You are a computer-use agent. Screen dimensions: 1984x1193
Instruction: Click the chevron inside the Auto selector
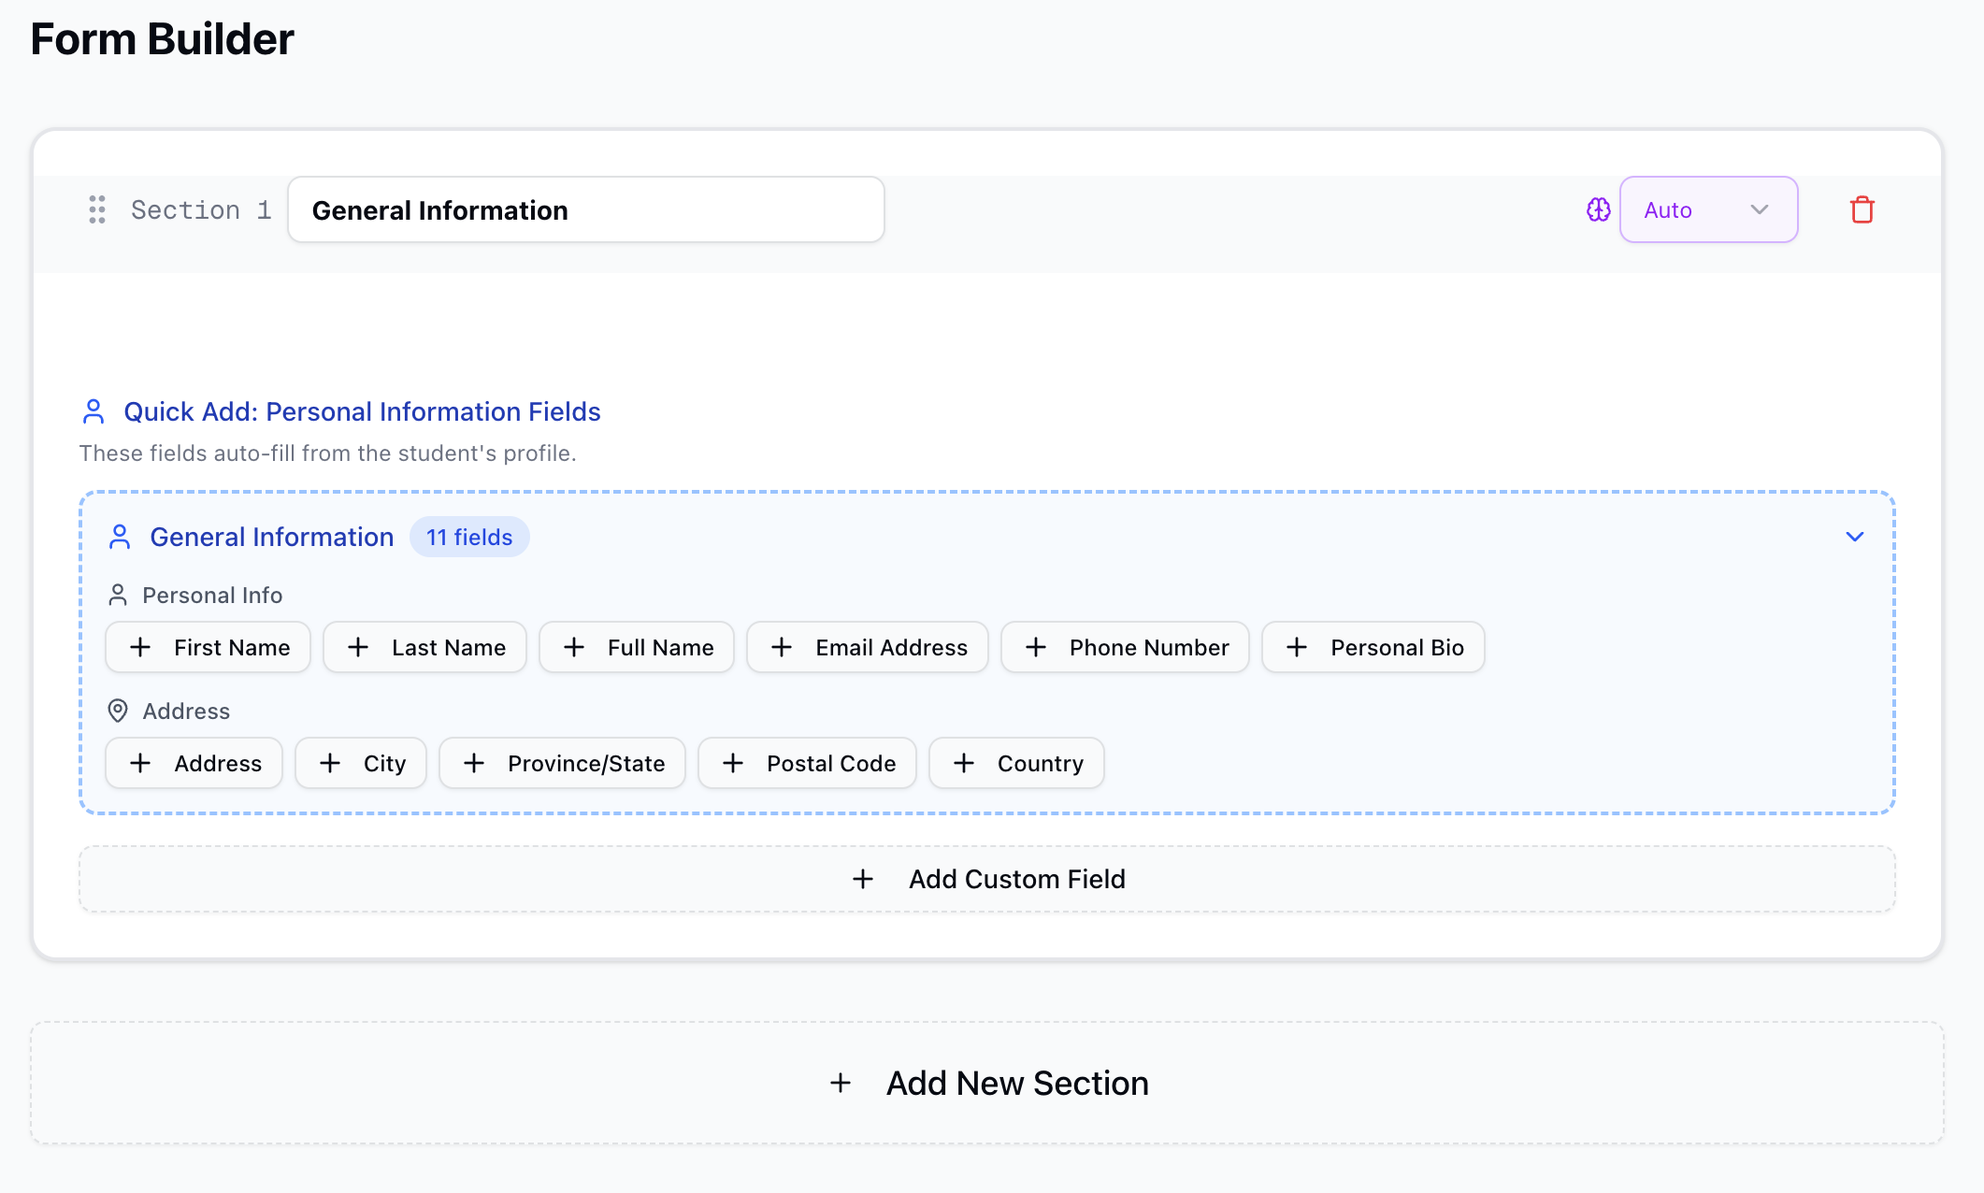pyautogui.click(x=1761, y=209)
